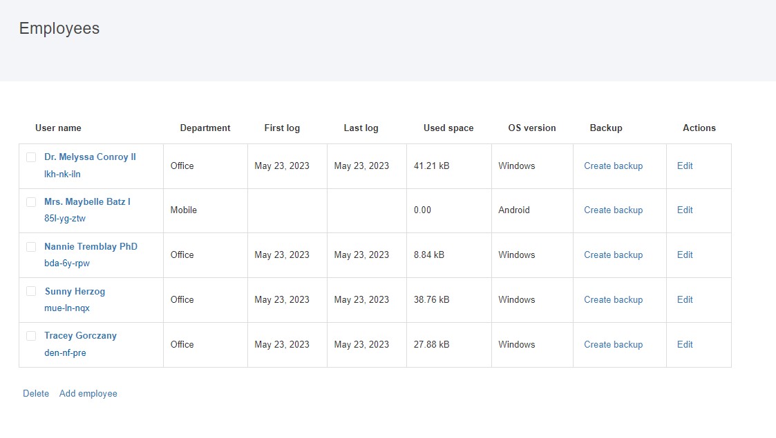Create backup for Sunny Herzog
Screen dimensions: 776x438
613,300
